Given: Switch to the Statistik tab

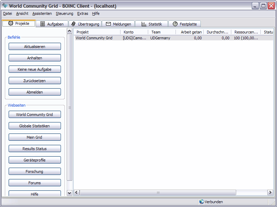Looking at the screenshot, I should (x=152, y=24).
